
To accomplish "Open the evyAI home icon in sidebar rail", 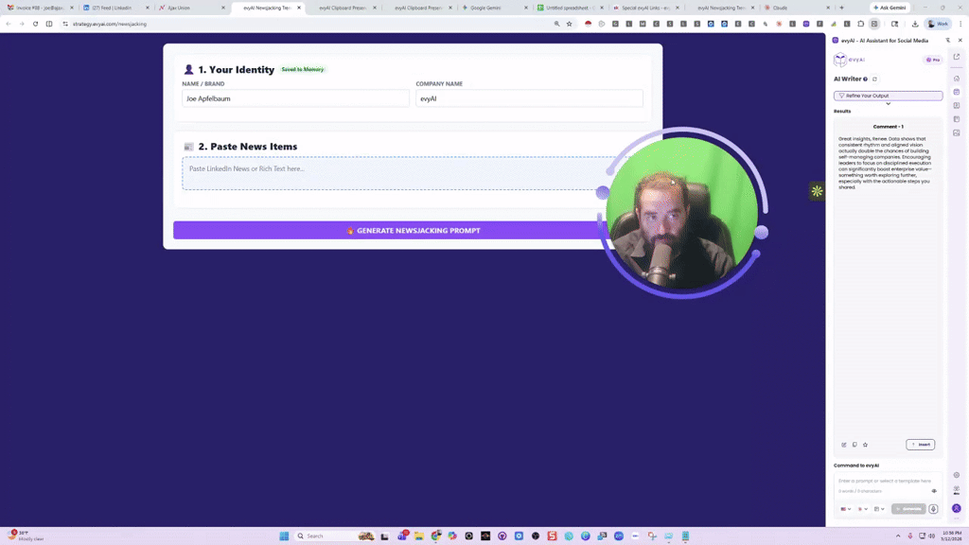I will pos(957,79).
